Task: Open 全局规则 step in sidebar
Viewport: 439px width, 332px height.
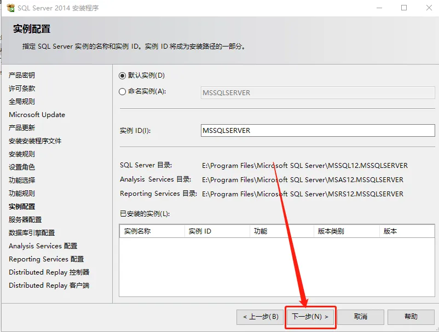Action: click(x=22, y=102)
